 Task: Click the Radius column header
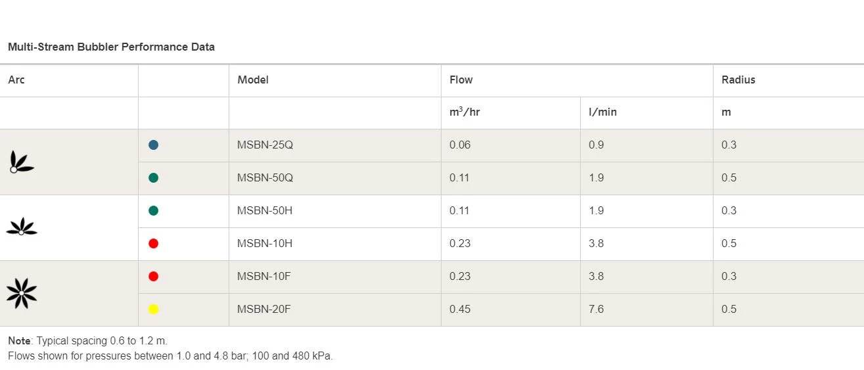coord(739,80)
